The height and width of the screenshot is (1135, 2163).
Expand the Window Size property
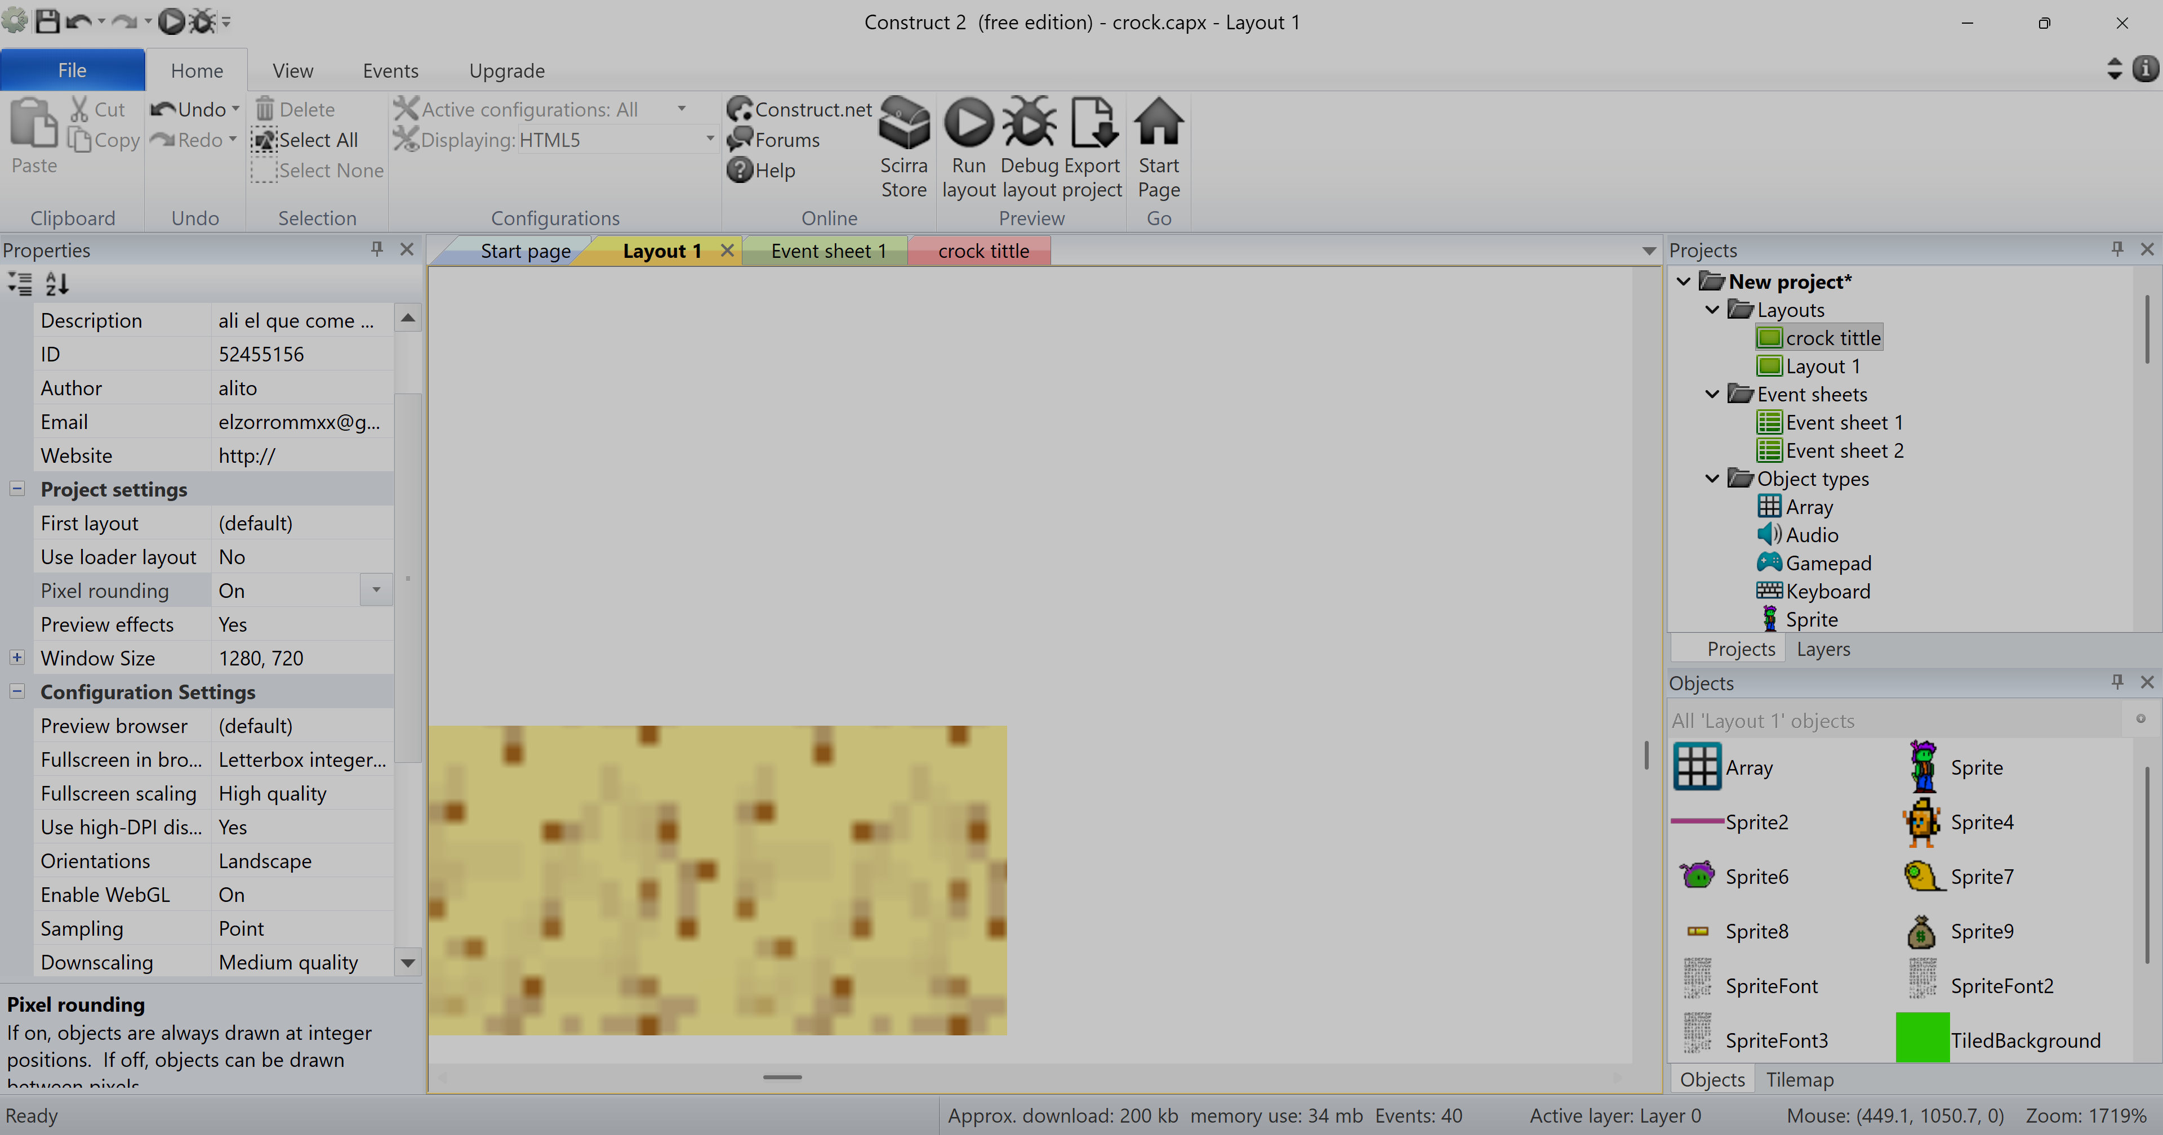coord(17,658)
